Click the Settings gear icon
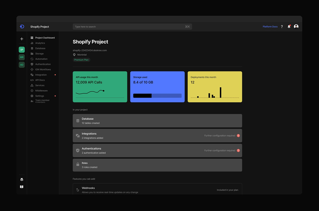The image size is (319, 211). 32,96
